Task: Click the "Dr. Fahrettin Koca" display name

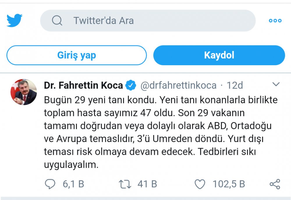Action: pyautogui.click(x=84, y=86)
